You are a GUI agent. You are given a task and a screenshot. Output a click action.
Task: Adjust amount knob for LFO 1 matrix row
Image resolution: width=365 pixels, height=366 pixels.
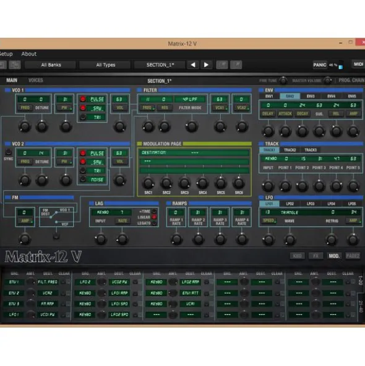pyautogui.click(x=30, y=315)
